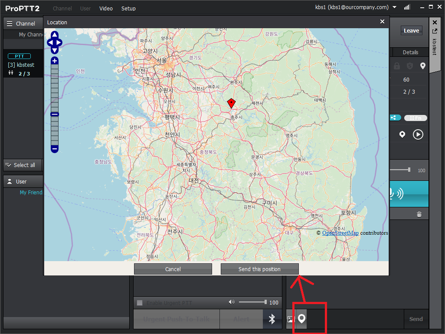Open the Setup menu
This screenshot has height=334, width=445.
[128, 9]
